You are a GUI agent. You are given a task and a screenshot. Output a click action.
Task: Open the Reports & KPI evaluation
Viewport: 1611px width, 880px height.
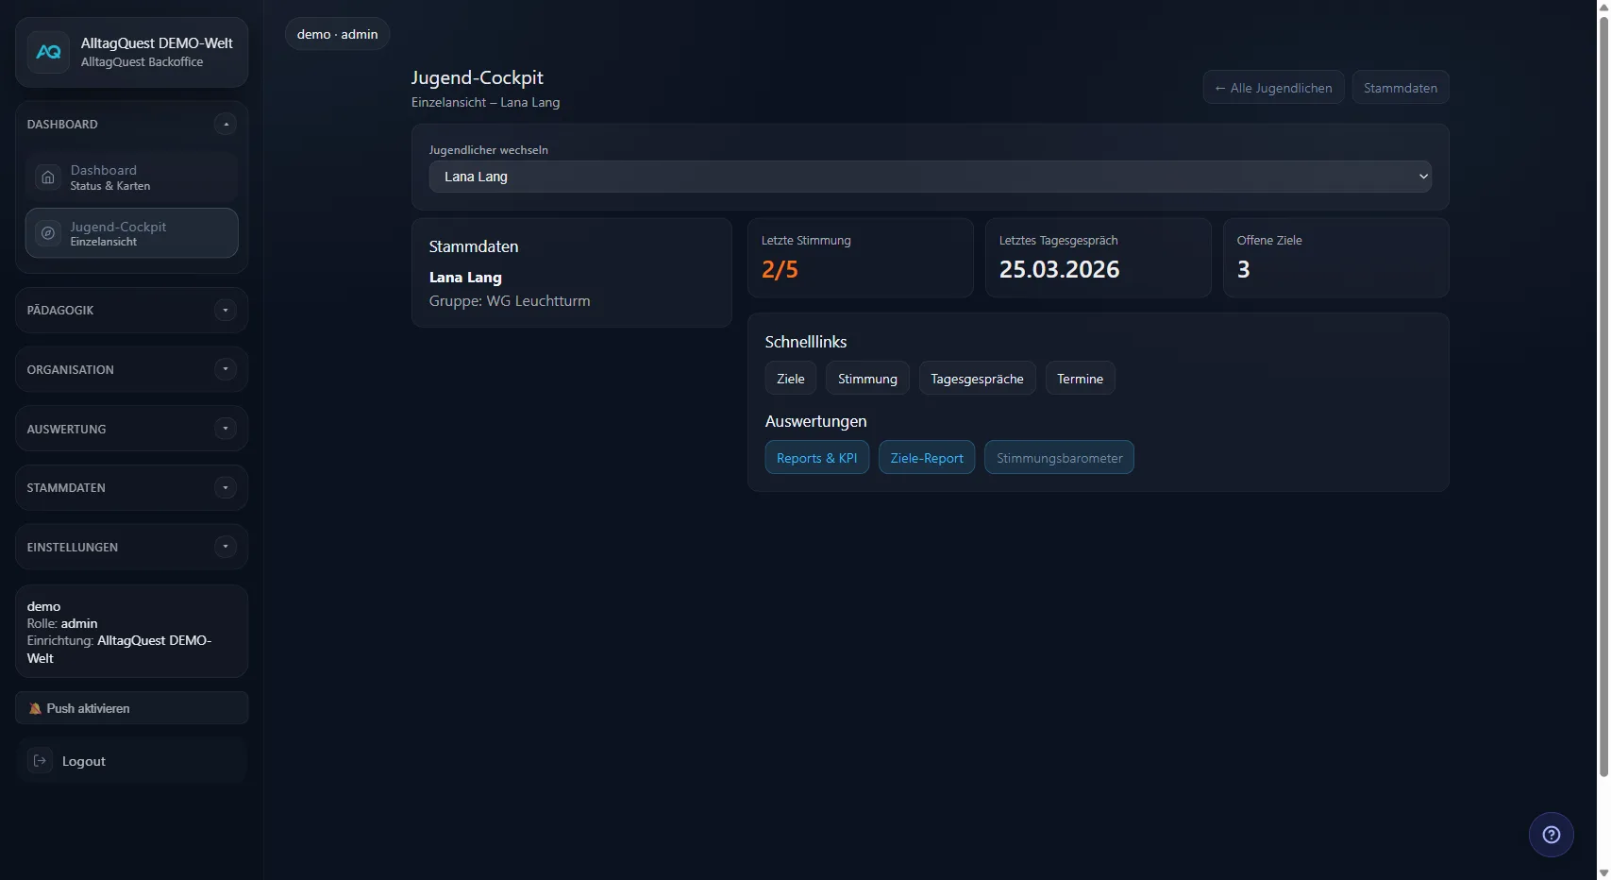[816, 458]
